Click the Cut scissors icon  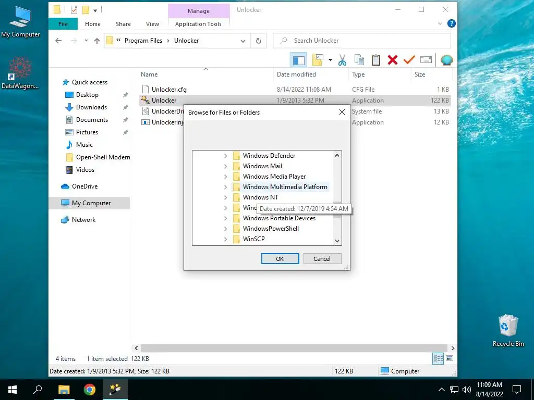point(342,60)
